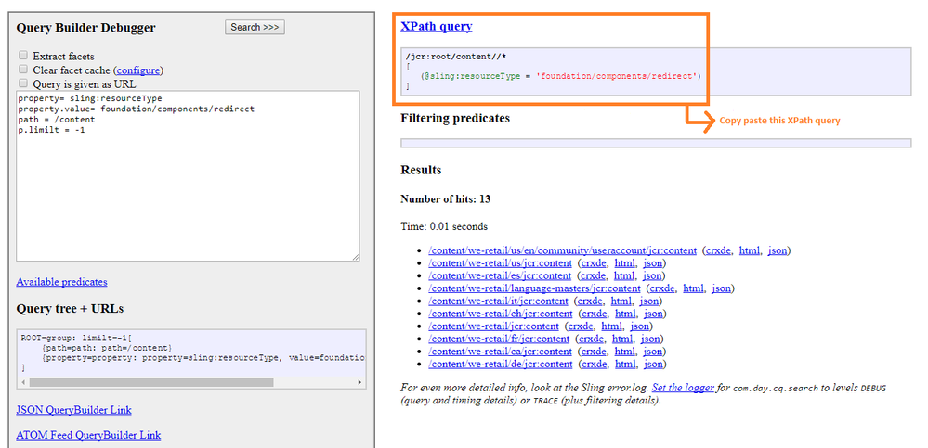The width and height of the screenshot is (928, 448).
Task: Open the JSON QueryBuilder Link
Action: pyautogui.click(x=73, y=410)
